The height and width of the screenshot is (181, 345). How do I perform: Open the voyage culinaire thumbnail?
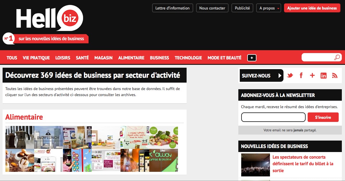(135, 137)
